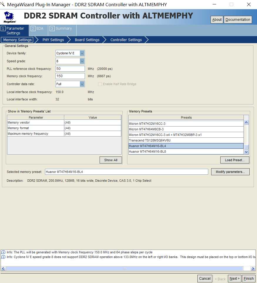Select preset Huanor MT47H64M16-BL4

tap(186, 146)
